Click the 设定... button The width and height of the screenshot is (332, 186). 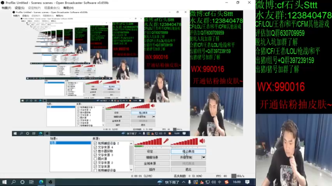tap(152, 151)
